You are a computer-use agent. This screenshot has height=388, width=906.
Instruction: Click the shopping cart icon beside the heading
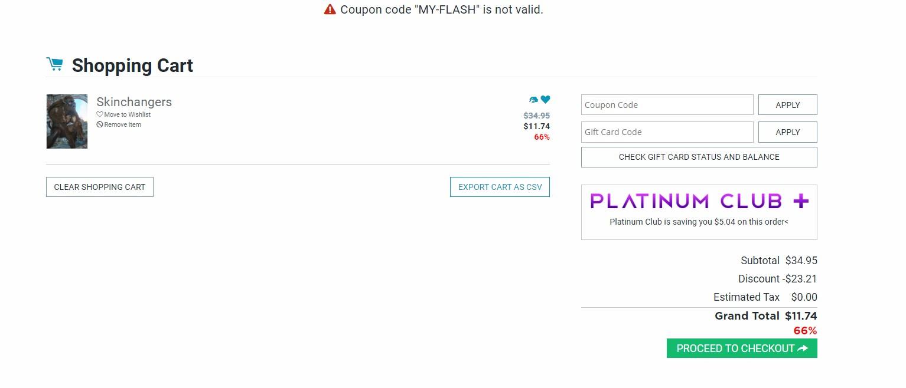click(55, 64)
